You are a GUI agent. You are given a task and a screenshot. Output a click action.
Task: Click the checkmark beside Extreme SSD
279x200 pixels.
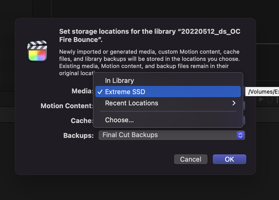100,92
